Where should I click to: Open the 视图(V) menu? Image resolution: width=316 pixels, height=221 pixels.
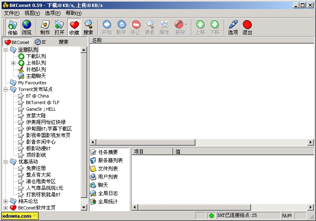(x=32, y=13)
